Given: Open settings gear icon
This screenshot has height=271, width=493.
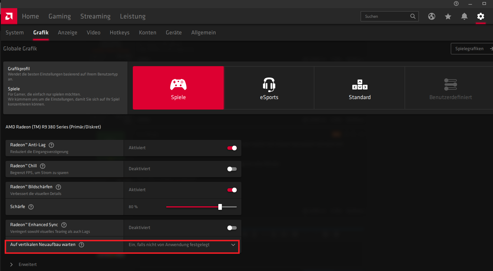Looking at the screenshot, I should tap(481, 16).
